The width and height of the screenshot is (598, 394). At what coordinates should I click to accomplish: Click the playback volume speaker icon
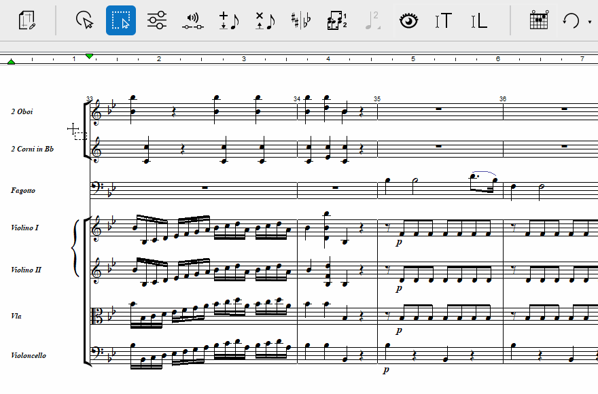point(193,20)
